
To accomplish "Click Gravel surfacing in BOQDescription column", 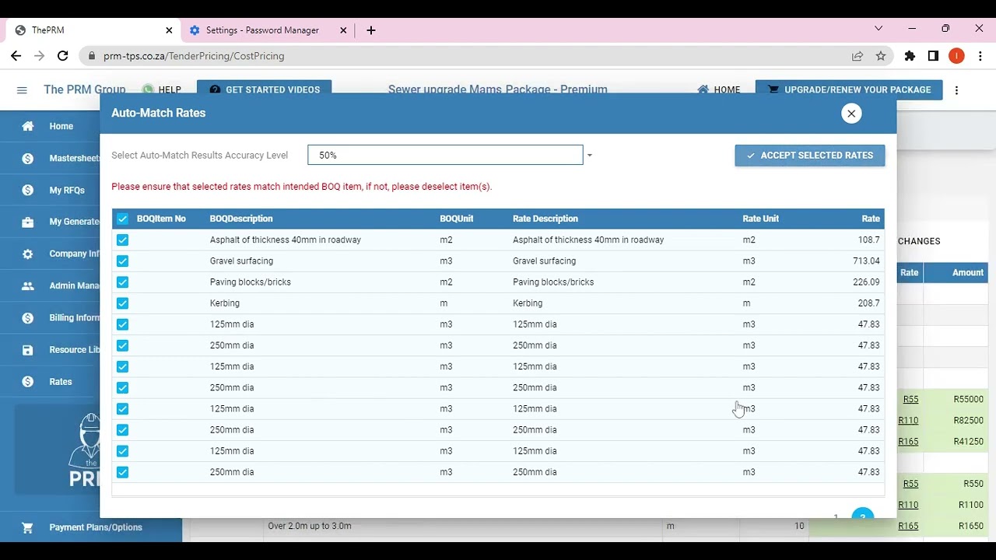I will coord(241,261).
